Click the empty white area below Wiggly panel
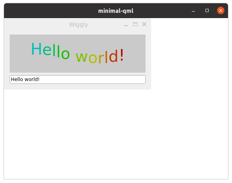 (78, 133)
